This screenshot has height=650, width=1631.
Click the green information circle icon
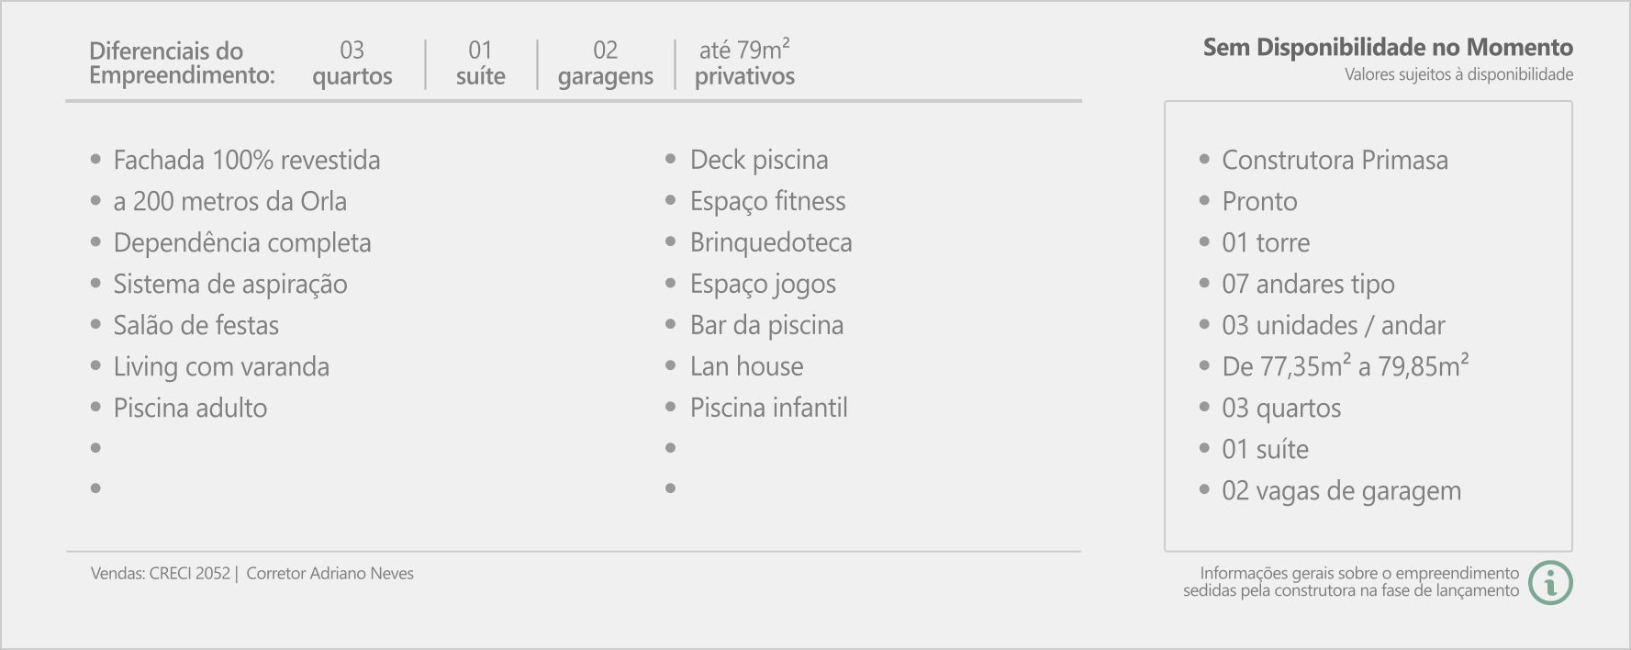pos(1551,582)
